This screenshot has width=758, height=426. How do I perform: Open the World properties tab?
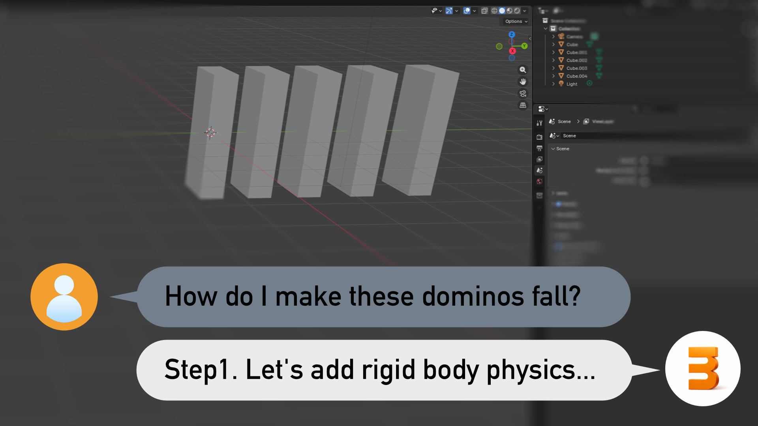point(539,181)
